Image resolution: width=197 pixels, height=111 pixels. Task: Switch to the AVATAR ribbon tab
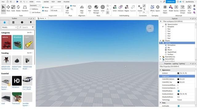click(46, 2)
